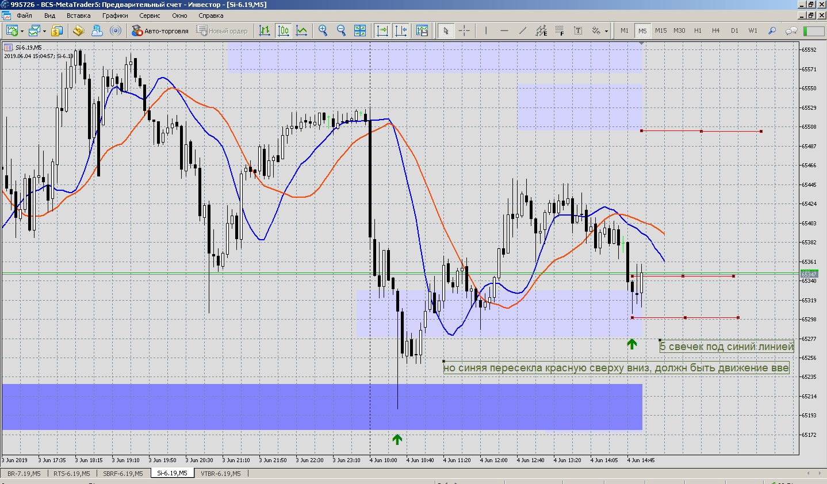
Task: Click the 65347 current price label
Action: (809, 274)
